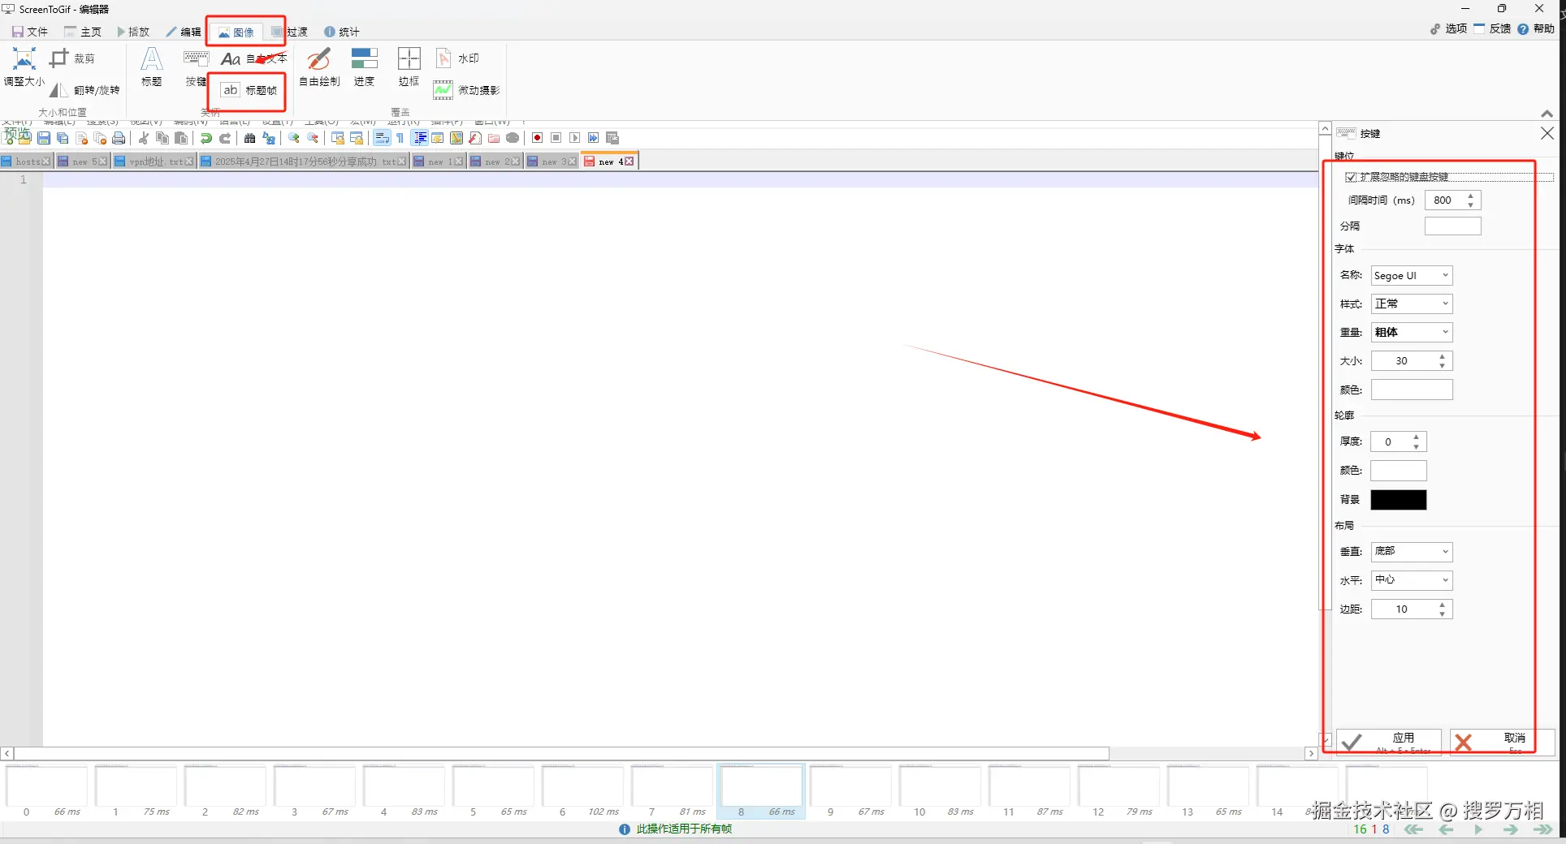Open the horizontal alignment (水平) dropdown
Image resolution: width=1566 pixels, height=844 pixels.
pyautogui.click(x=1412, y=580)
